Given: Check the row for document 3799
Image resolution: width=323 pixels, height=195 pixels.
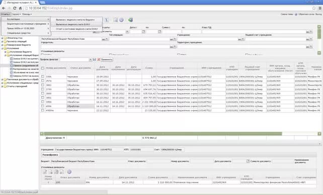Looking at the screenshot, I should pyautogui.click(x=43, y=89).
